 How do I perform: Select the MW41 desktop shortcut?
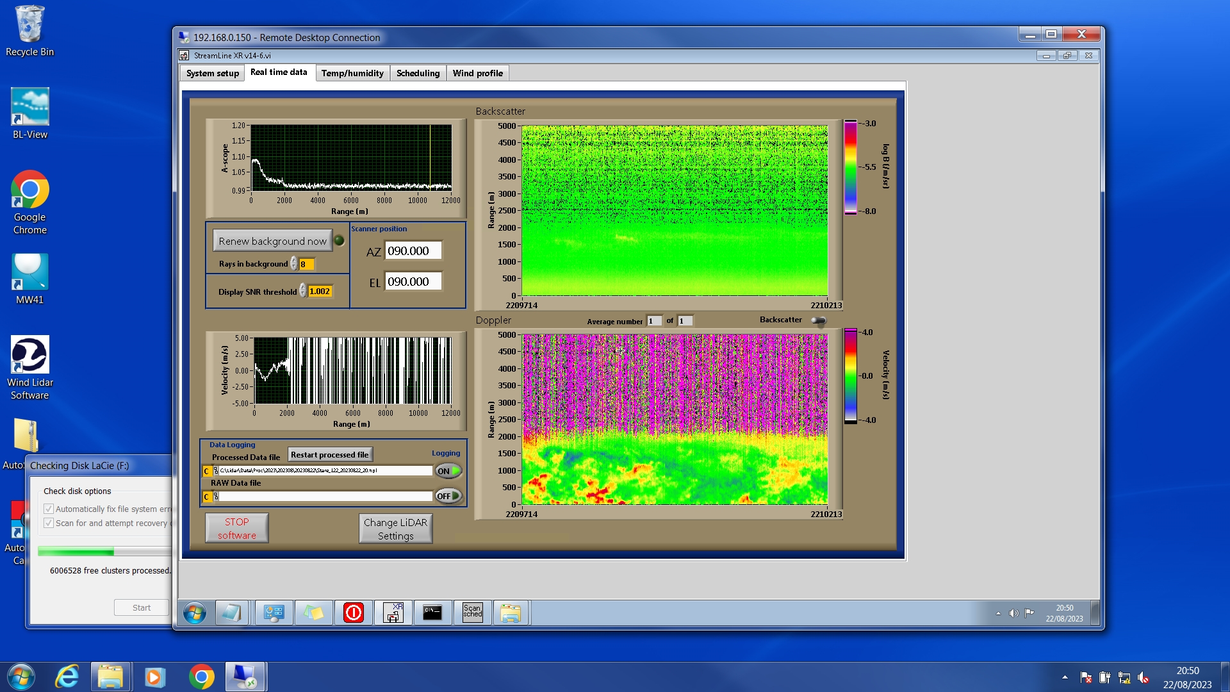pos(30,279)
